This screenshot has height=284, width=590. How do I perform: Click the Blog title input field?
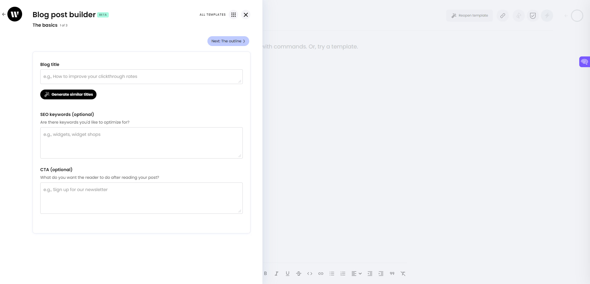point(141,77)
